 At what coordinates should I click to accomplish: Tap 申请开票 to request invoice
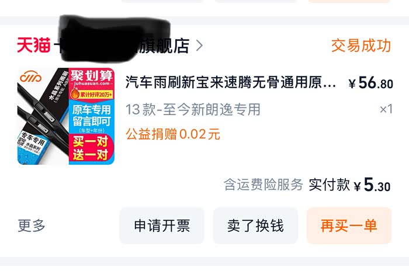click(x=162, y=225)
